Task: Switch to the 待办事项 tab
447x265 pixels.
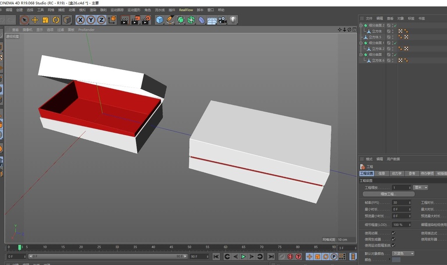Action: pyautogui.click(x=427, y=174)
